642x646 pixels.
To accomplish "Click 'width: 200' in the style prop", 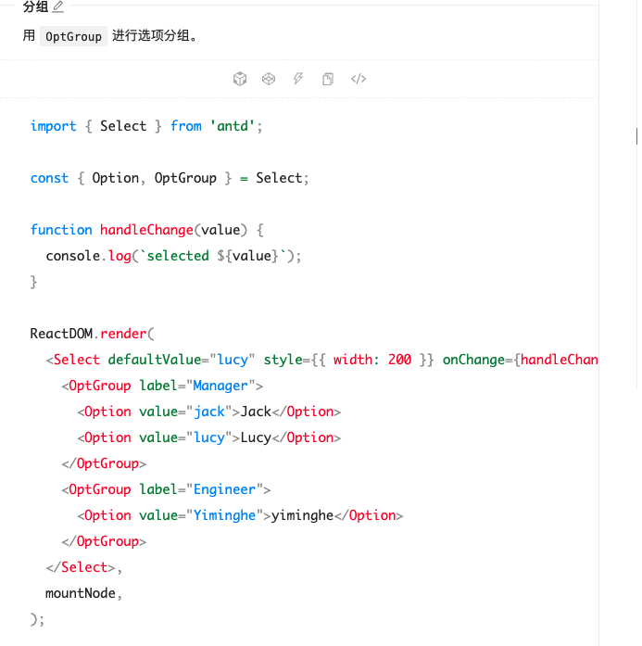I will [372, 360].
